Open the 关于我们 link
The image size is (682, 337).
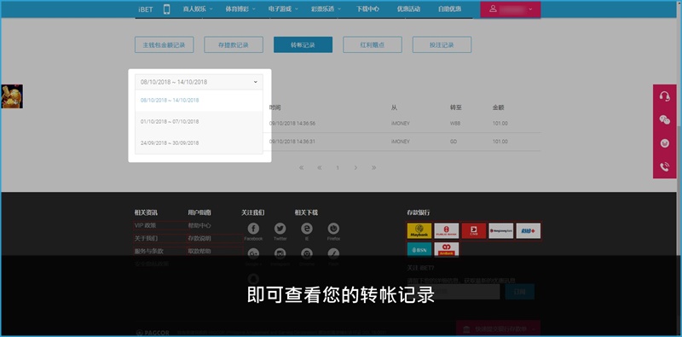click(x=146, y=239)
